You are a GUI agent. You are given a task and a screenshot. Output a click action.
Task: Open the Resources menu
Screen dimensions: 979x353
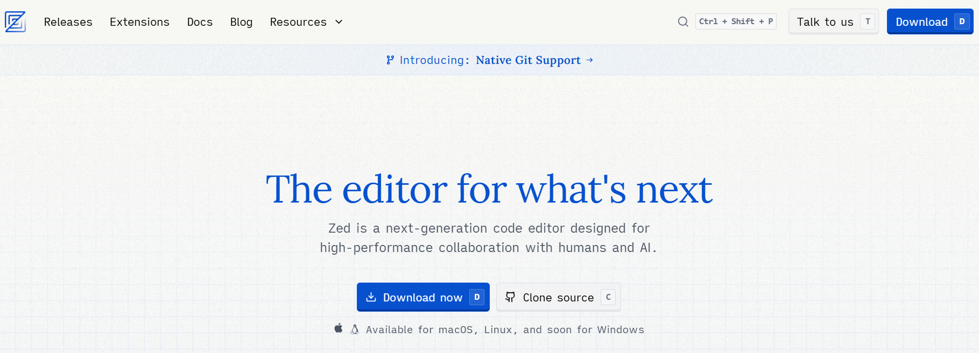[x=306, y=22]
